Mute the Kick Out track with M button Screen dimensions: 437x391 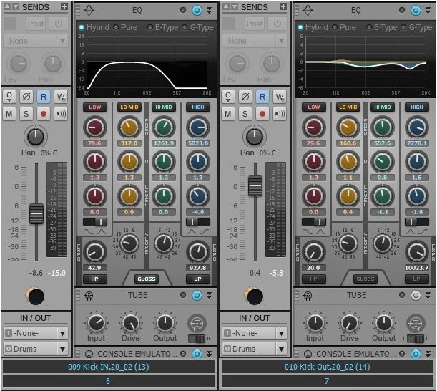pos(228,114)
